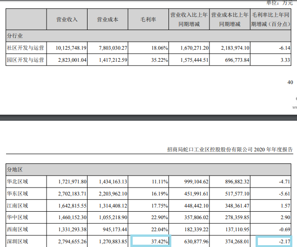Click the 16.19% gross margin cell
The width and height of the screenshot is (297, 247).
coord(148,194)
